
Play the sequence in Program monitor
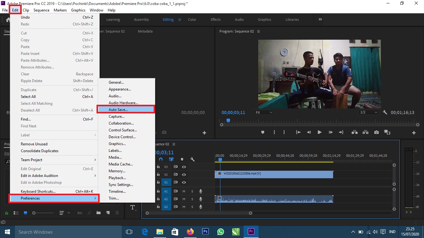319,132
